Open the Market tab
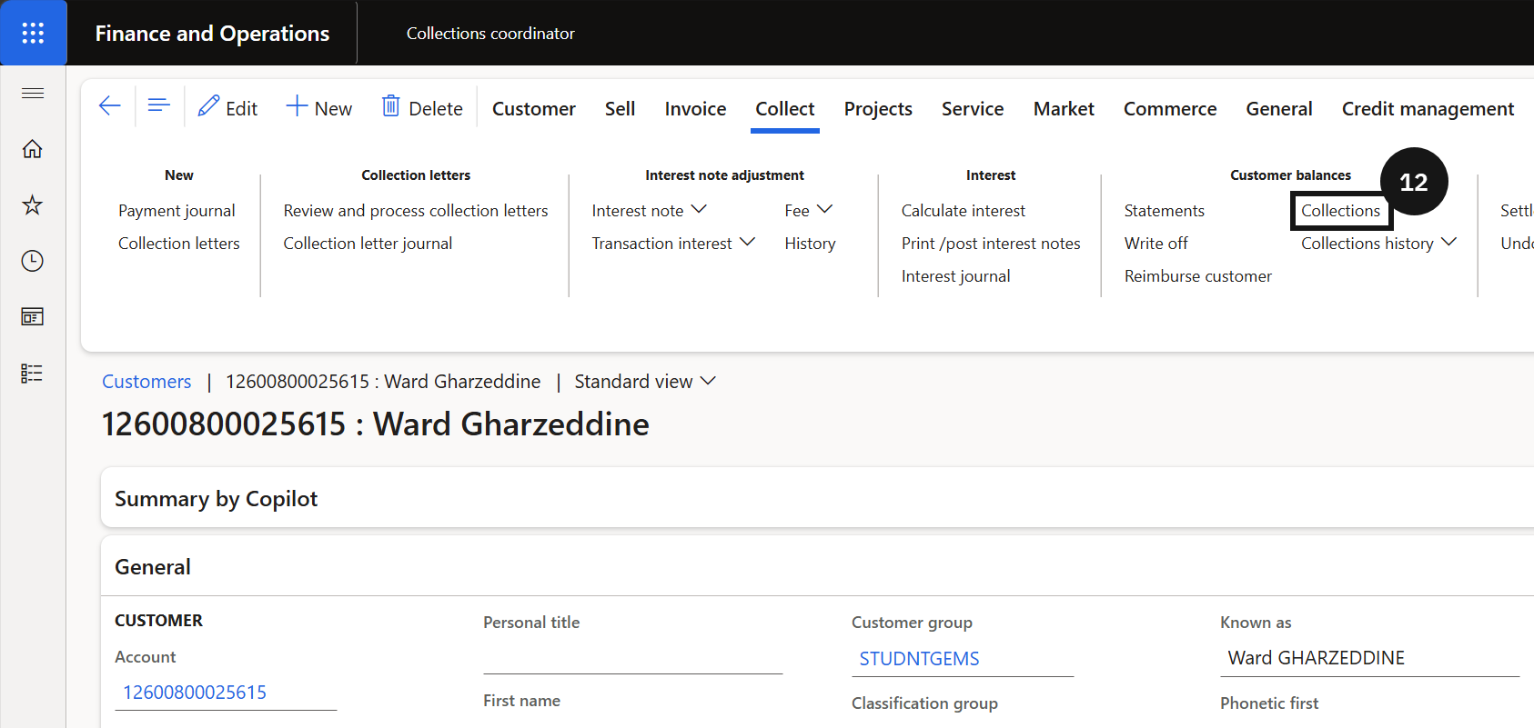The width and height of the screenshot is (1534, 728). tap(1064, 109)
